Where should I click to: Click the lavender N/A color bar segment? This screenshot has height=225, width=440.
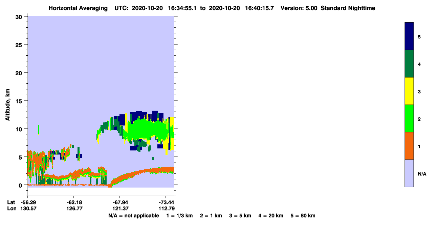[x=409, y=173]
